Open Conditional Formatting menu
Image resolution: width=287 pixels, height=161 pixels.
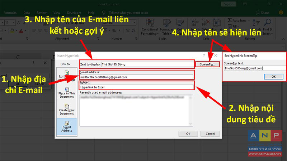click(x=150, y=27)
